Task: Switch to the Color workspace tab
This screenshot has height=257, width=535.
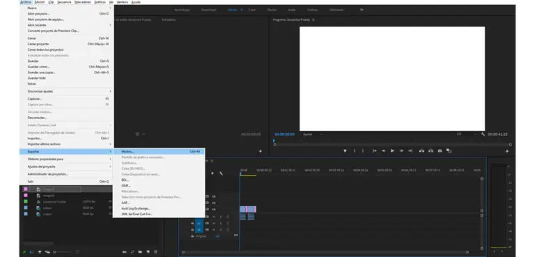Action: coord(251,10)
